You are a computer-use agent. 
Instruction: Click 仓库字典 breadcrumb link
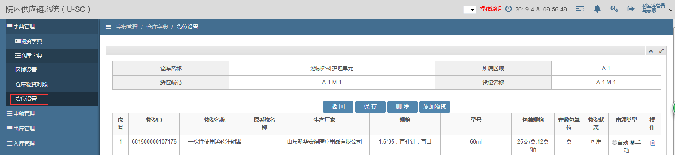(x=157, y=27)
